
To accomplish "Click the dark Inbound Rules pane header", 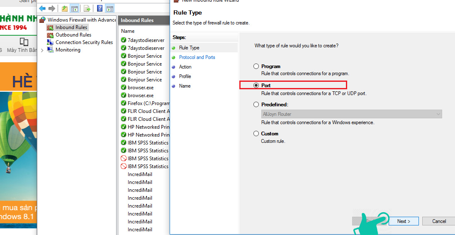I will click(x=144, y=20).
